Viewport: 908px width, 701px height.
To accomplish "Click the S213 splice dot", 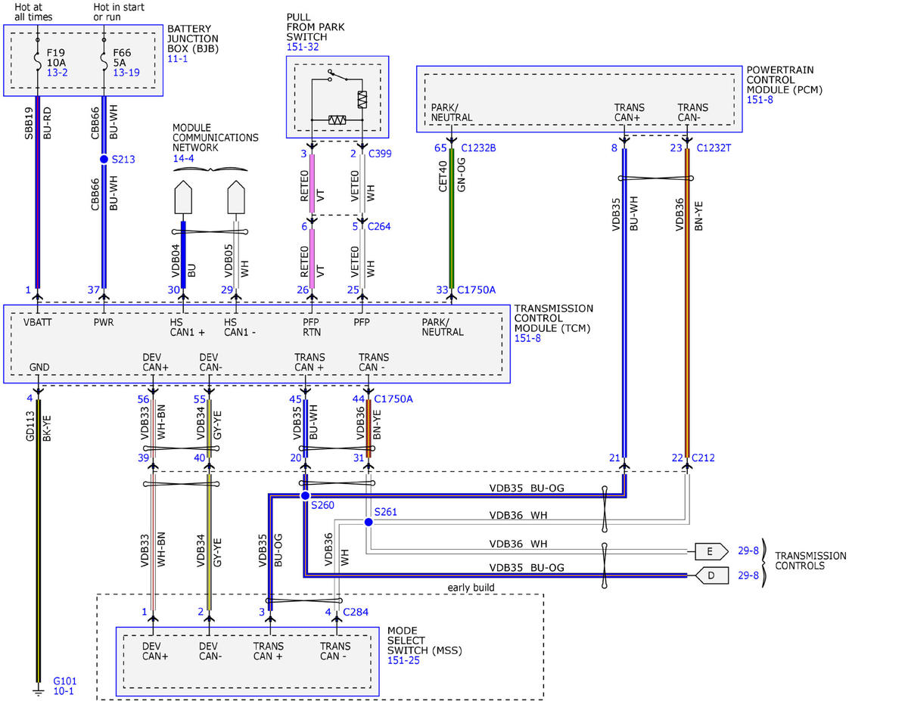I will (104, 160).
